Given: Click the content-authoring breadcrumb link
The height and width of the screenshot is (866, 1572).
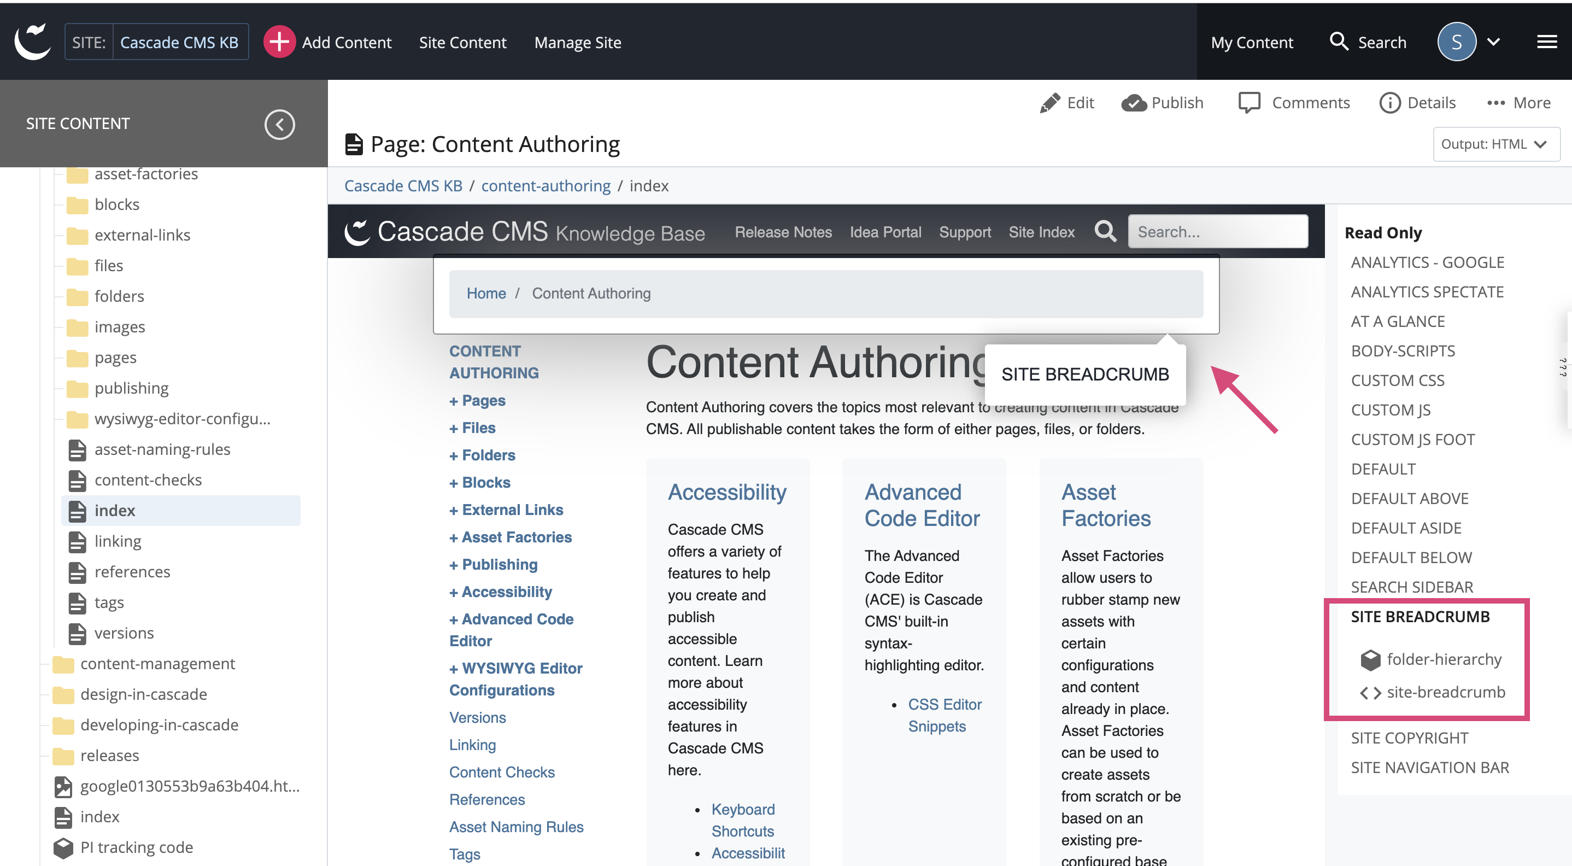Looking at the screenshot, I should point(545,185).
